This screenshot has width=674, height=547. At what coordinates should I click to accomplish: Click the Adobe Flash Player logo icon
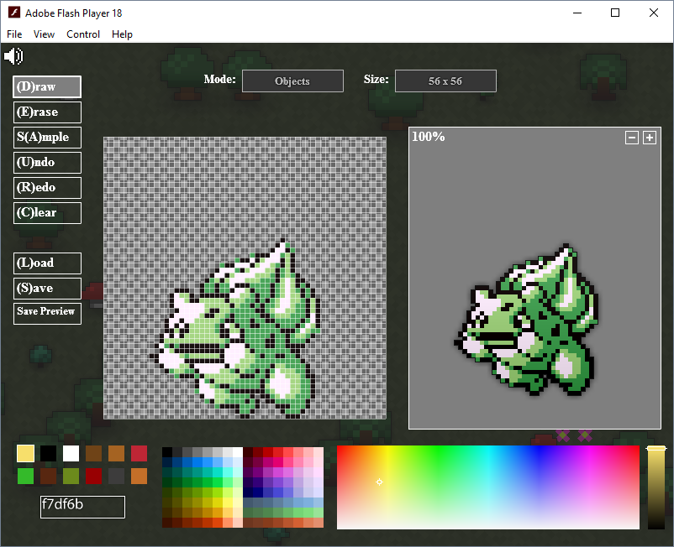pos(14,13)
